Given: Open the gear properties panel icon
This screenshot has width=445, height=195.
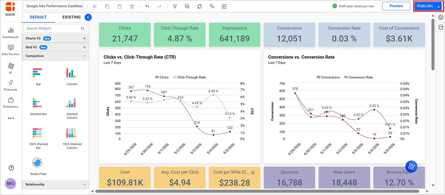Looking at the screenshot, I should [x=441, y=17].
